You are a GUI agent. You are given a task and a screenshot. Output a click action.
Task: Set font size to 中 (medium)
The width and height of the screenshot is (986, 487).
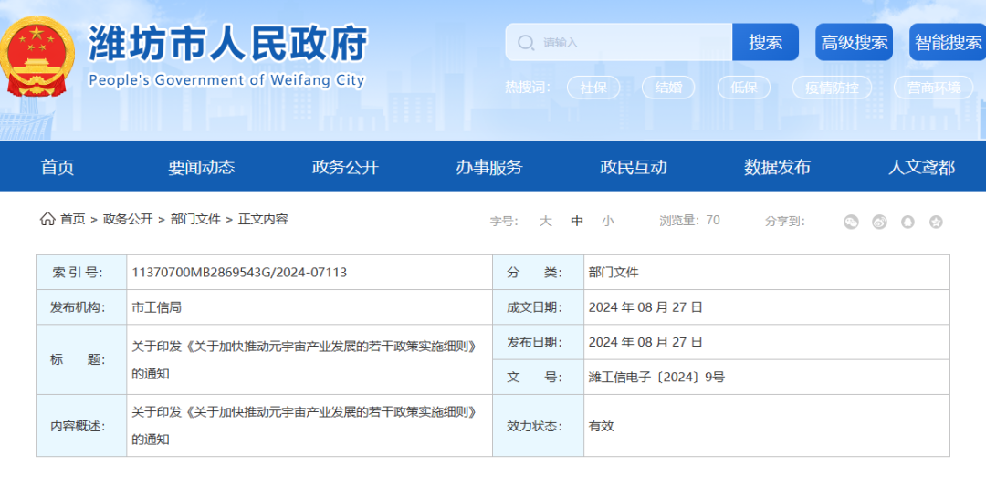pyautogui.click(x=577, y=221)
